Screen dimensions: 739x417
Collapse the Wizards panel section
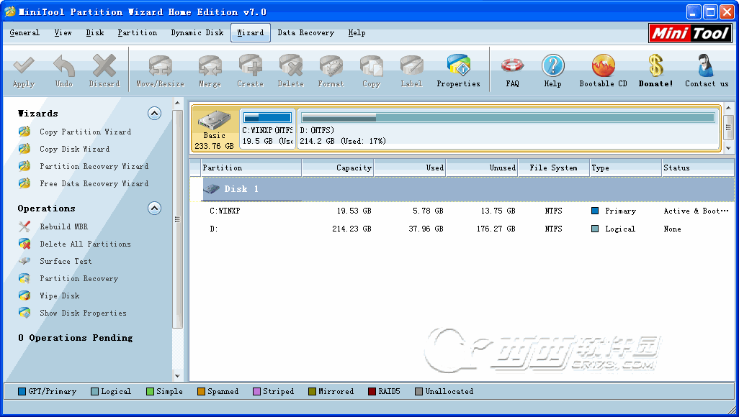[154, 114]
